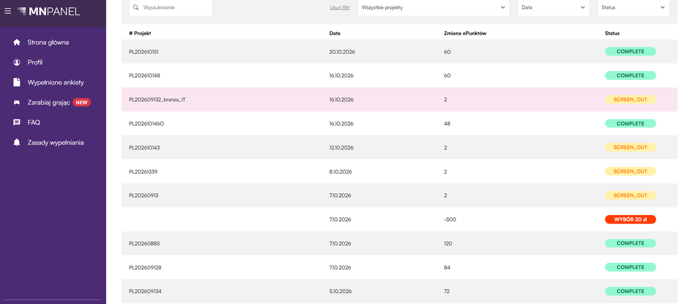
Task: Click the COMPLETE badge for PL202610151
Action: click(630, 52)
